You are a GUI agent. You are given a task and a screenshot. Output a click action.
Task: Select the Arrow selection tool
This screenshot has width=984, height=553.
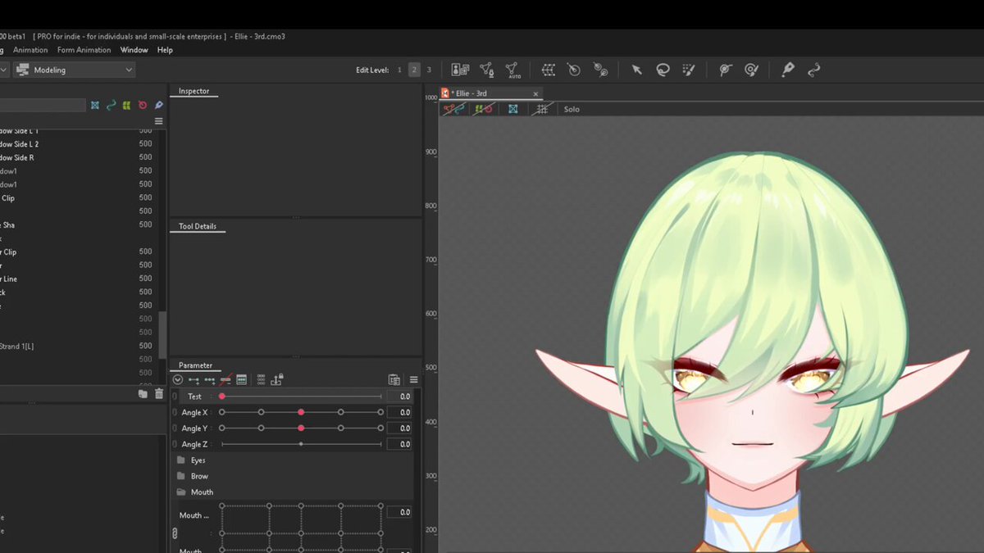click(636, 70)
